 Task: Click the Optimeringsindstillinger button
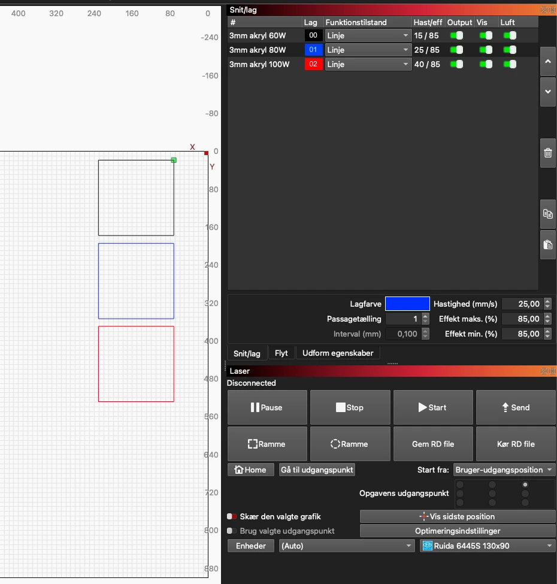[x=458, y=531]
